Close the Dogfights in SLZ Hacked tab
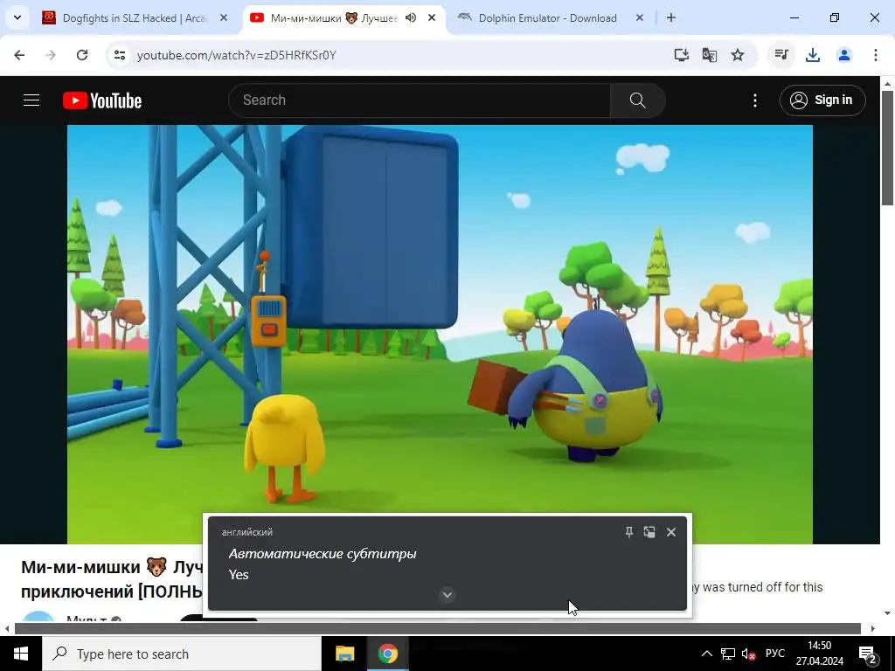 224,17
